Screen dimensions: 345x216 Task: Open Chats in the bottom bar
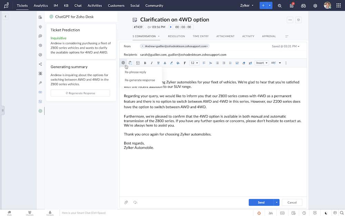tap(9, 213)
